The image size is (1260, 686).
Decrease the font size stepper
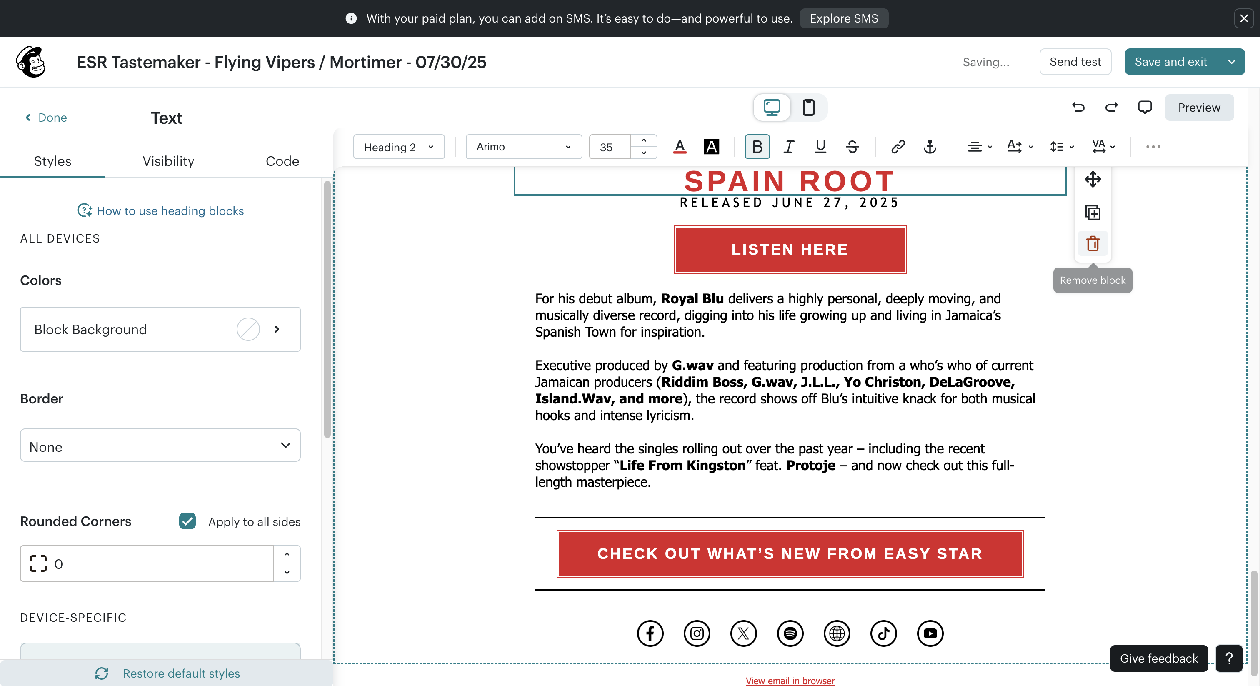pyautogui.click(x=644, y=153)
